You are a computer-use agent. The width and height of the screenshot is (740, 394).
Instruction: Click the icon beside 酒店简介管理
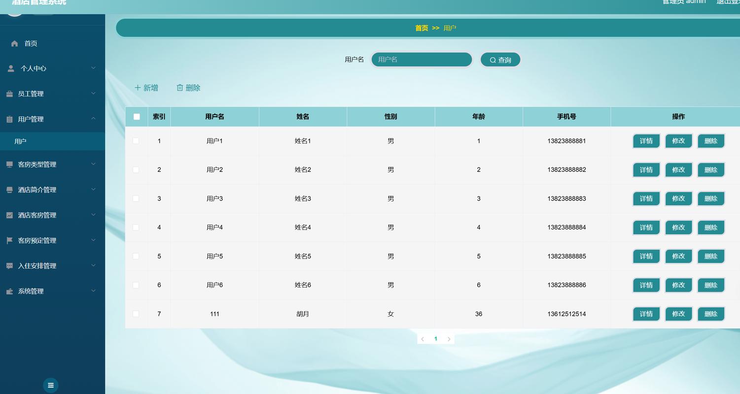(x=9, y=190)
